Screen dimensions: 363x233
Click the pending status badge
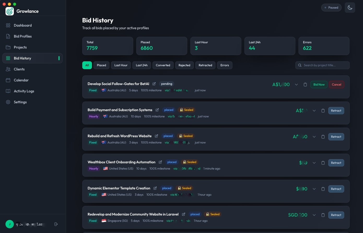pos(167,84)
